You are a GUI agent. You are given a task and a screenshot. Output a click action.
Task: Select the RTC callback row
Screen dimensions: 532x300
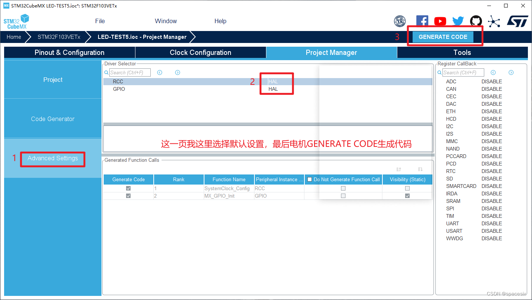pos(482,171)
